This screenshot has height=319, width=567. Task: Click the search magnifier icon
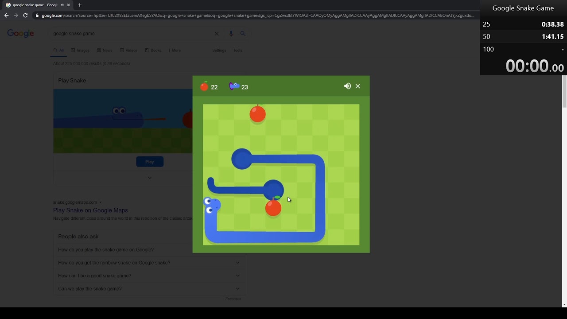243,33
